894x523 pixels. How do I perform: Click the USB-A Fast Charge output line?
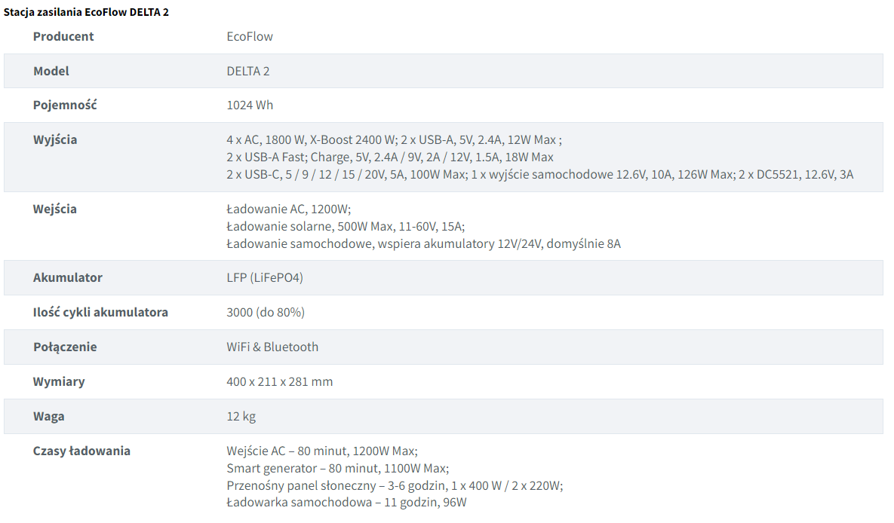click(390, 158)
